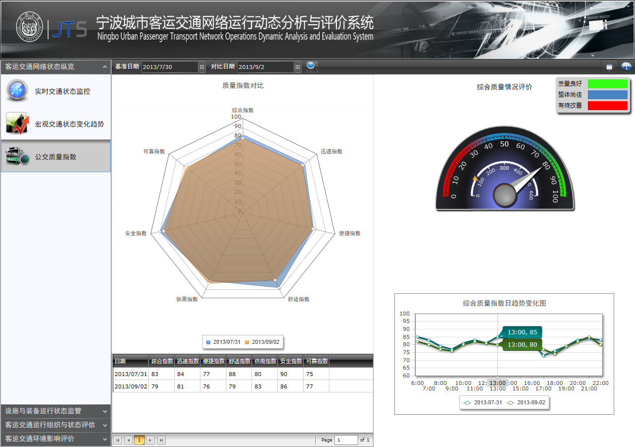
Task: Click the chart icon for 宏观交通状态变化趋势
Action: tap(17, 124)
